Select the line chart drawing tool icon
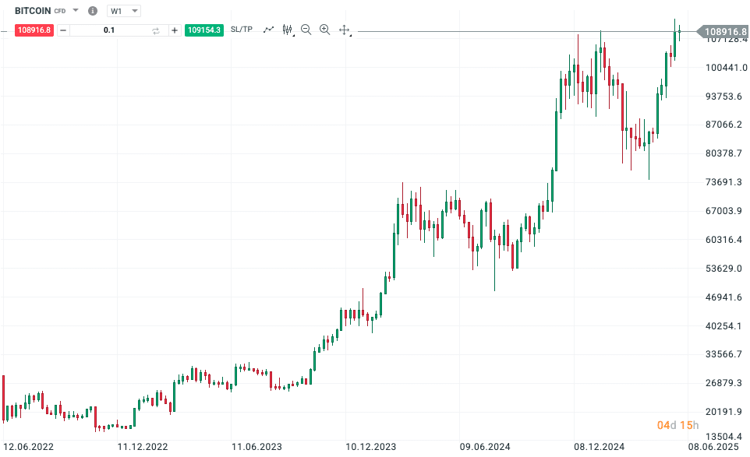The image size is (750, 457). pyautogui.click(x=269, y=30)
